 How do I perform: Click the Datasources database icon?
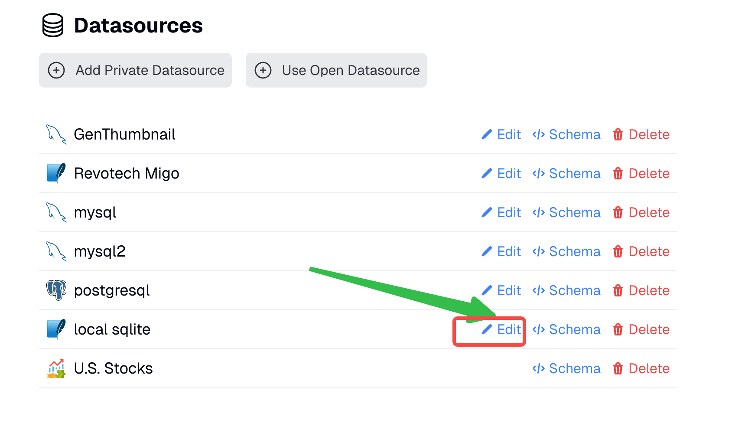coord(53,25)
